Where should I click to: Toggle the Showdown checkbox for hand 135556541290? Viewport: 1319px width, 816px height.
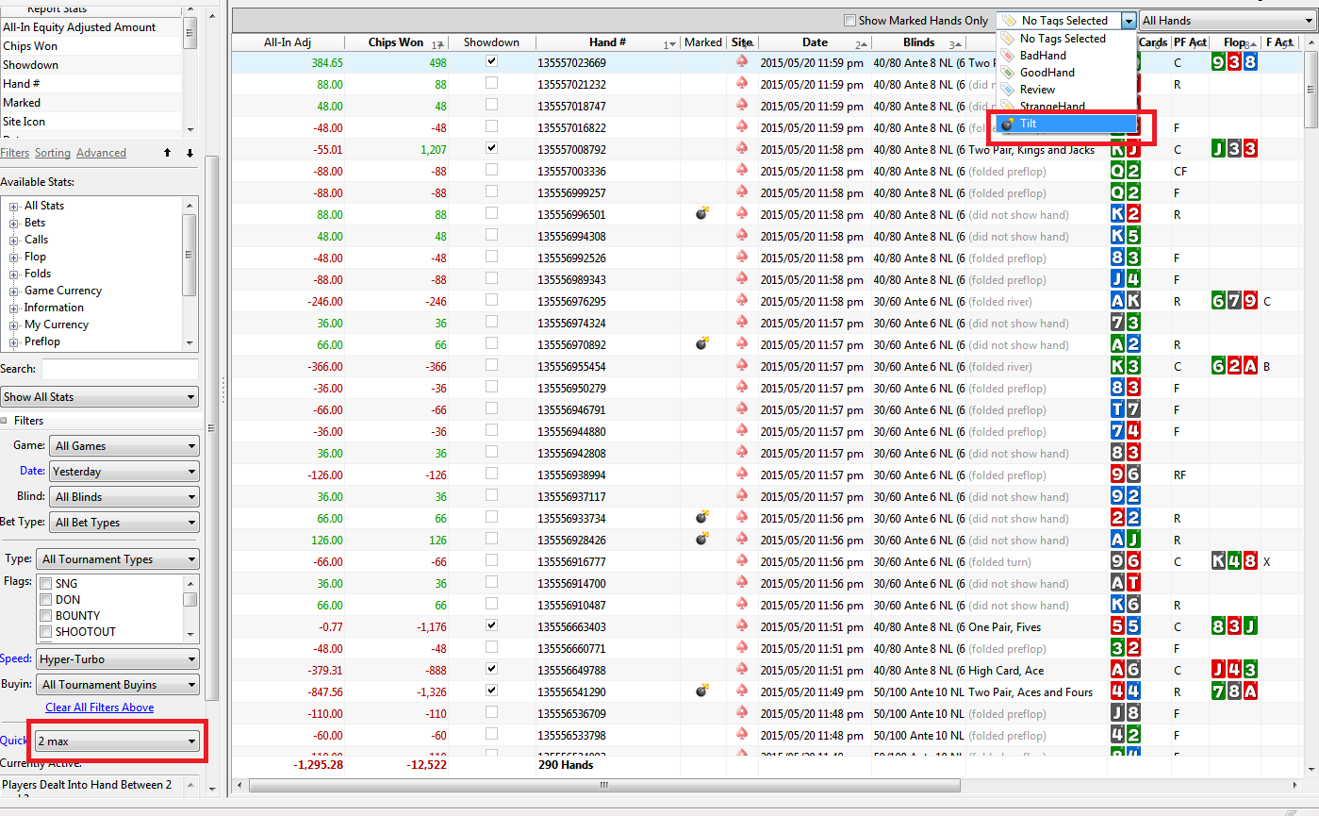click(x=491, y=691)
